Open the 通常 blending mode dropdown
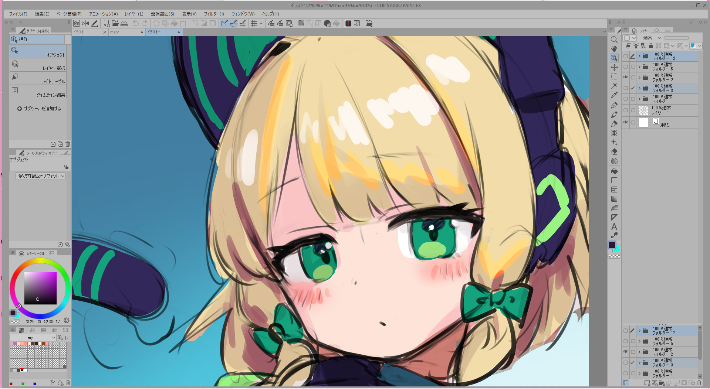 coord(652,38)
